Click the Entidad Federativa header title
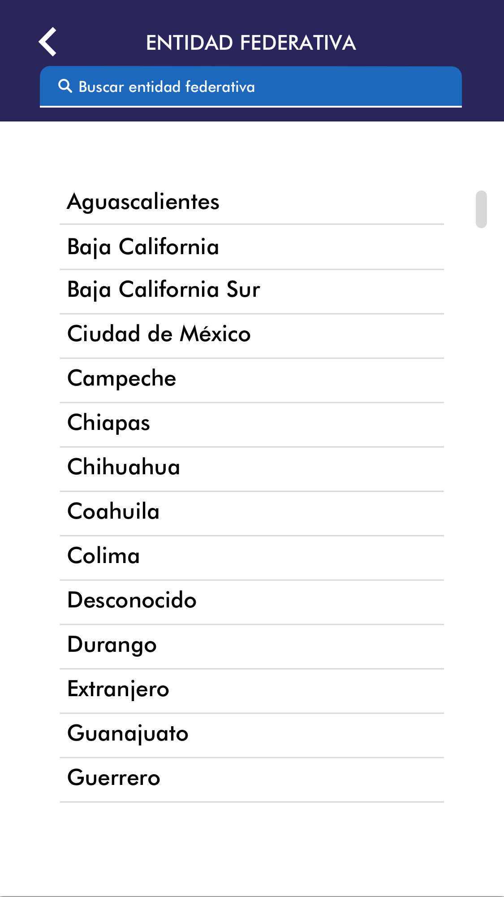 tap(251, 43)
